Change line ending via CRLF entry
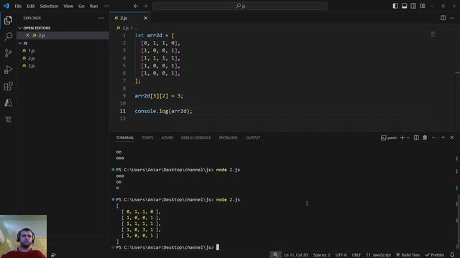The width and height of the screenshot is (460, 258). pyautogui.click(x=356, y=255)
